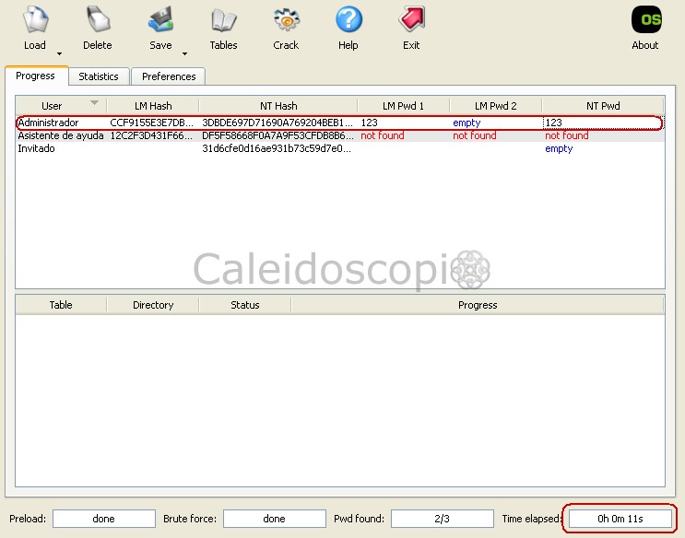The width and height of the screenshot is (685, 538).
Task: Click the Delete toolbar icon
Action: pyautogui.click(x=98, y=20)
